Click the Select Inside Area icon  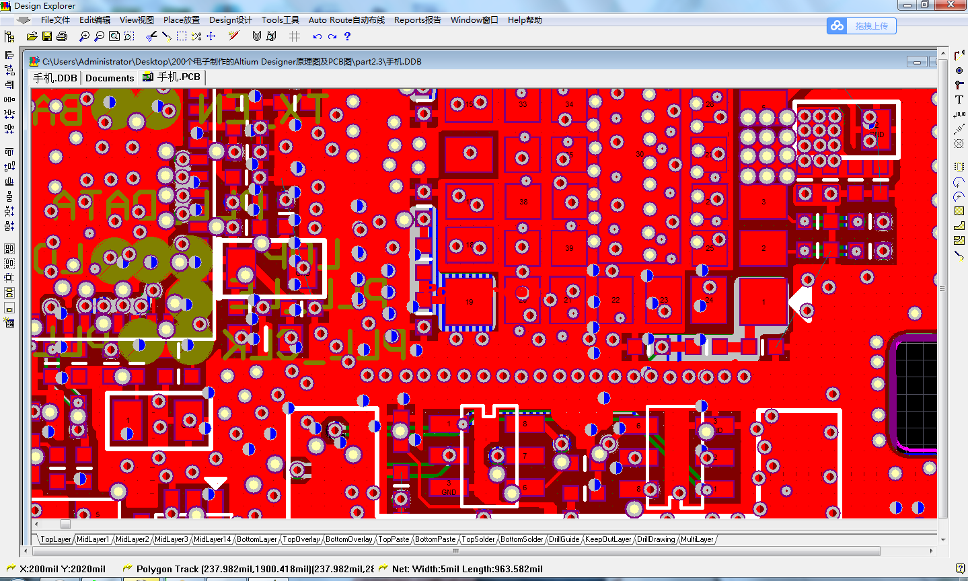tap(182, 36)
